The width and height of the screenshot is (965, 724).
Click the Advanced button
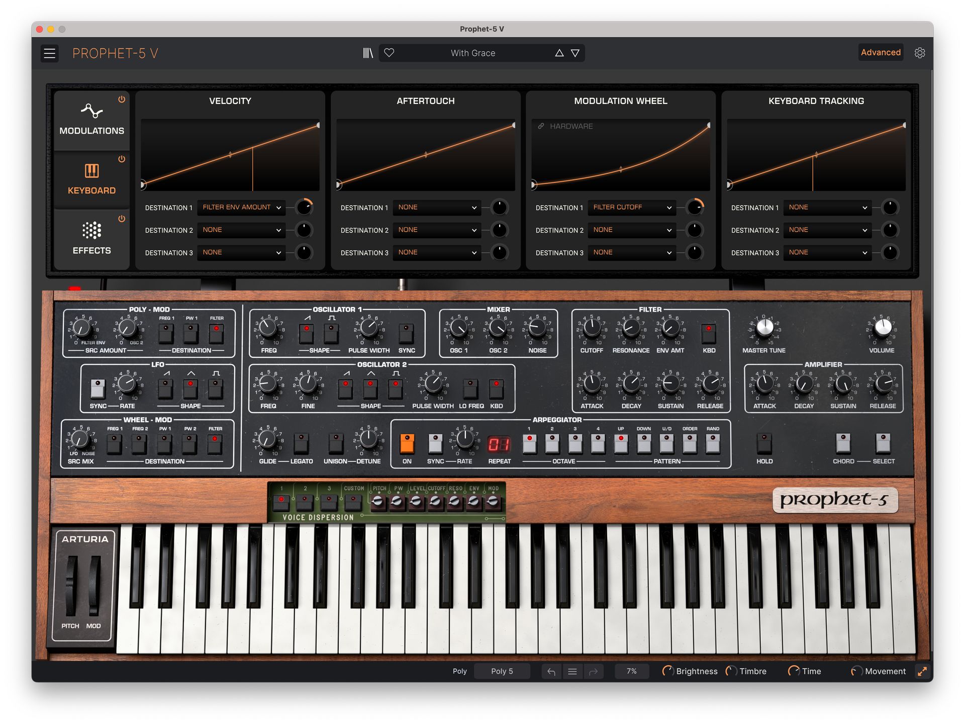coord(880,52)
